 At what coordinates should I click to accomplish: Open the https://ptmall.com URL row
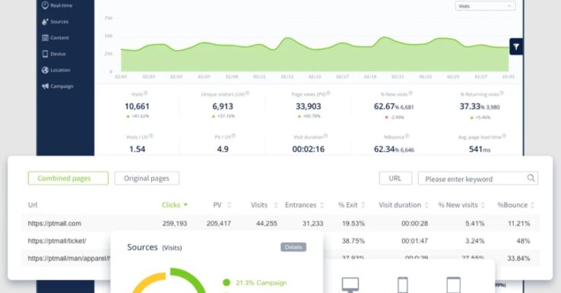[x=55, y=223]
